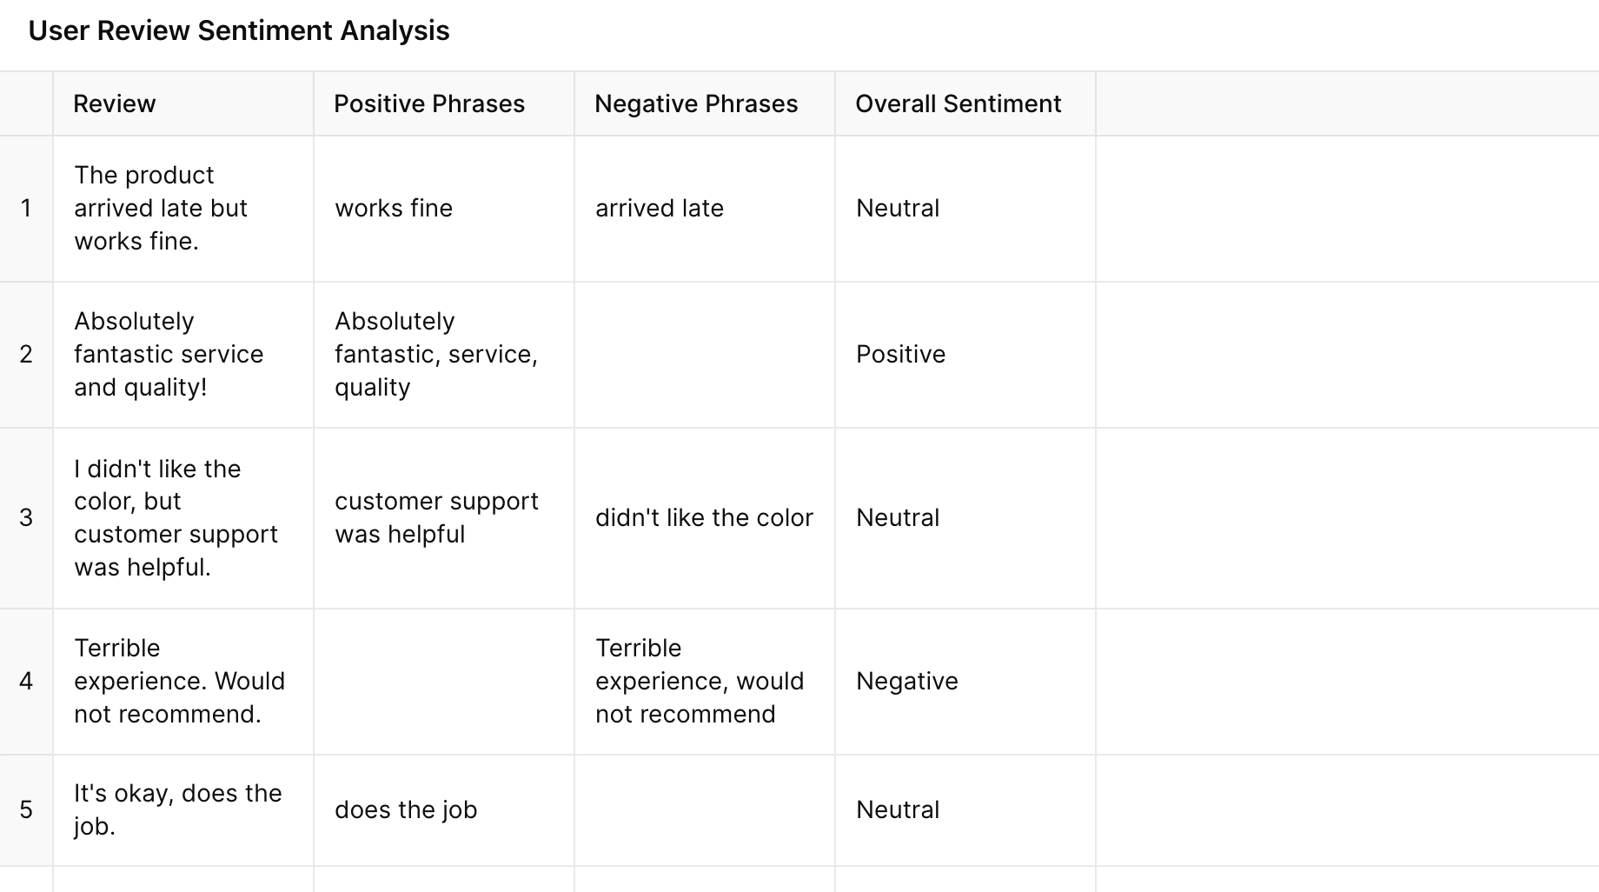Select the "Overall Sentiment" column header

pyautogui.click(x=959, y=104)
